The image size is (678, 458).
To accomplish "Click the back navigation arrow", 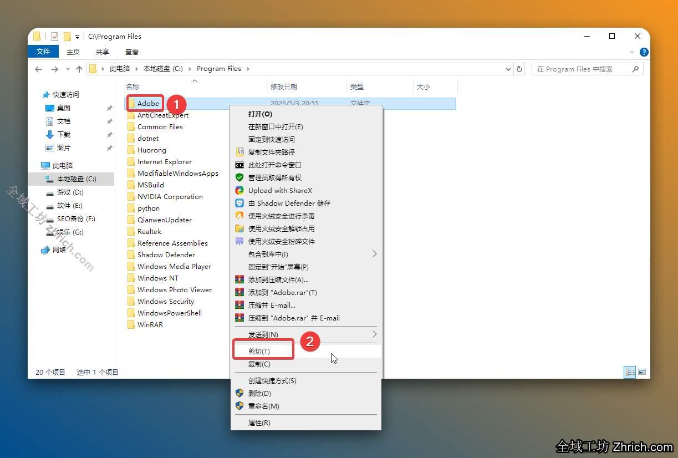I will pos(38,69).
